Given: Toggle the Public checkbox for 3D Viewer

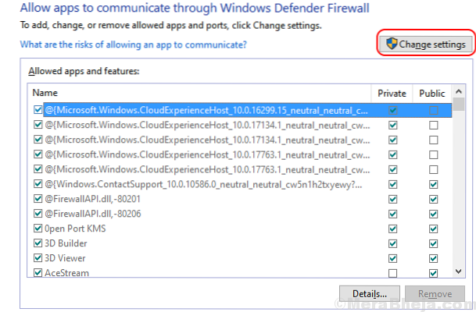Looking at the screenshot, I should point(432,258).
